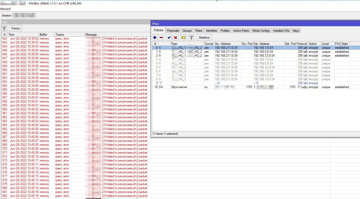Open the Peers tab
The height and width of the screenshot is (199, 360).
[x=199, y=31]
